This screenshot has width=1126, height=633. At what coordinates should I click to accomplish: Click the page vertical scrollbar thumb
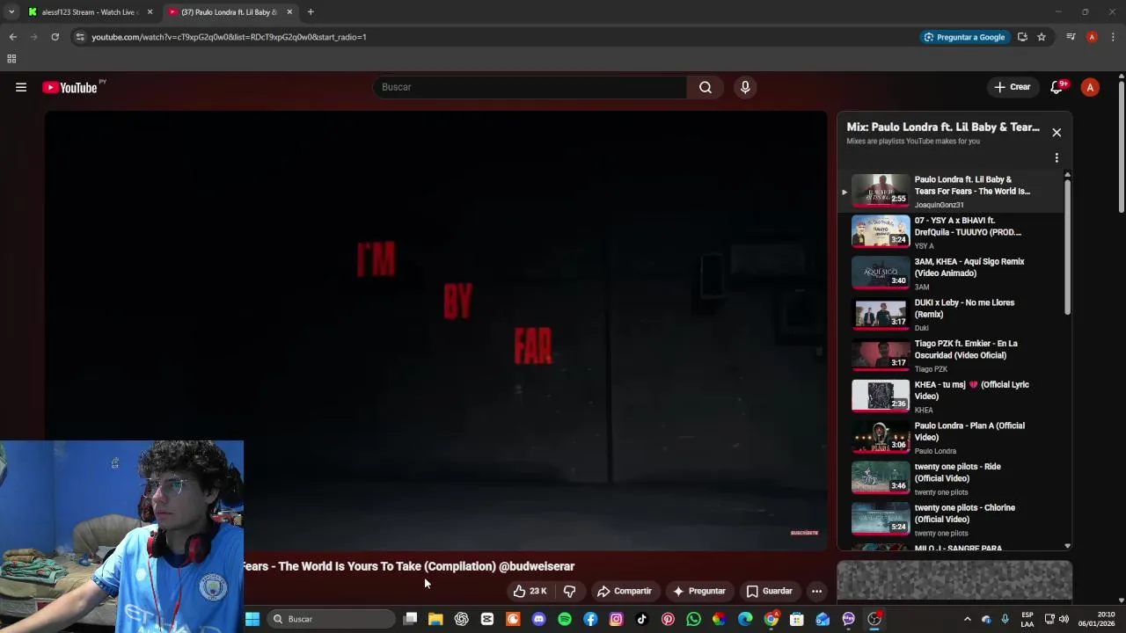tap(1122, 146)
